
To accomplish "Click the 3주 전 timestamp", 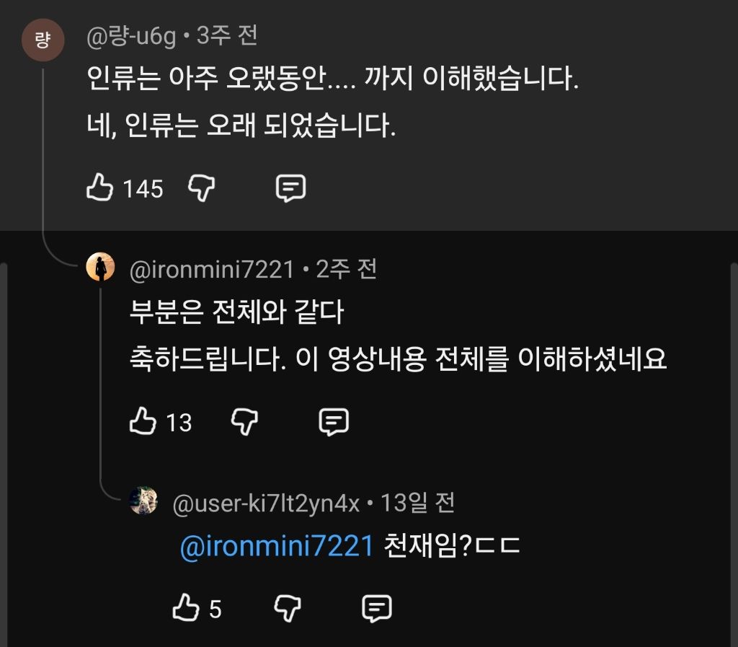I will click(226, 36).
